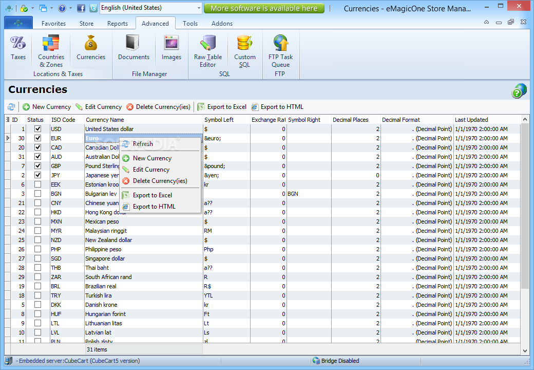
Task: Enable the EEK status checkbox
Action: 38,184
